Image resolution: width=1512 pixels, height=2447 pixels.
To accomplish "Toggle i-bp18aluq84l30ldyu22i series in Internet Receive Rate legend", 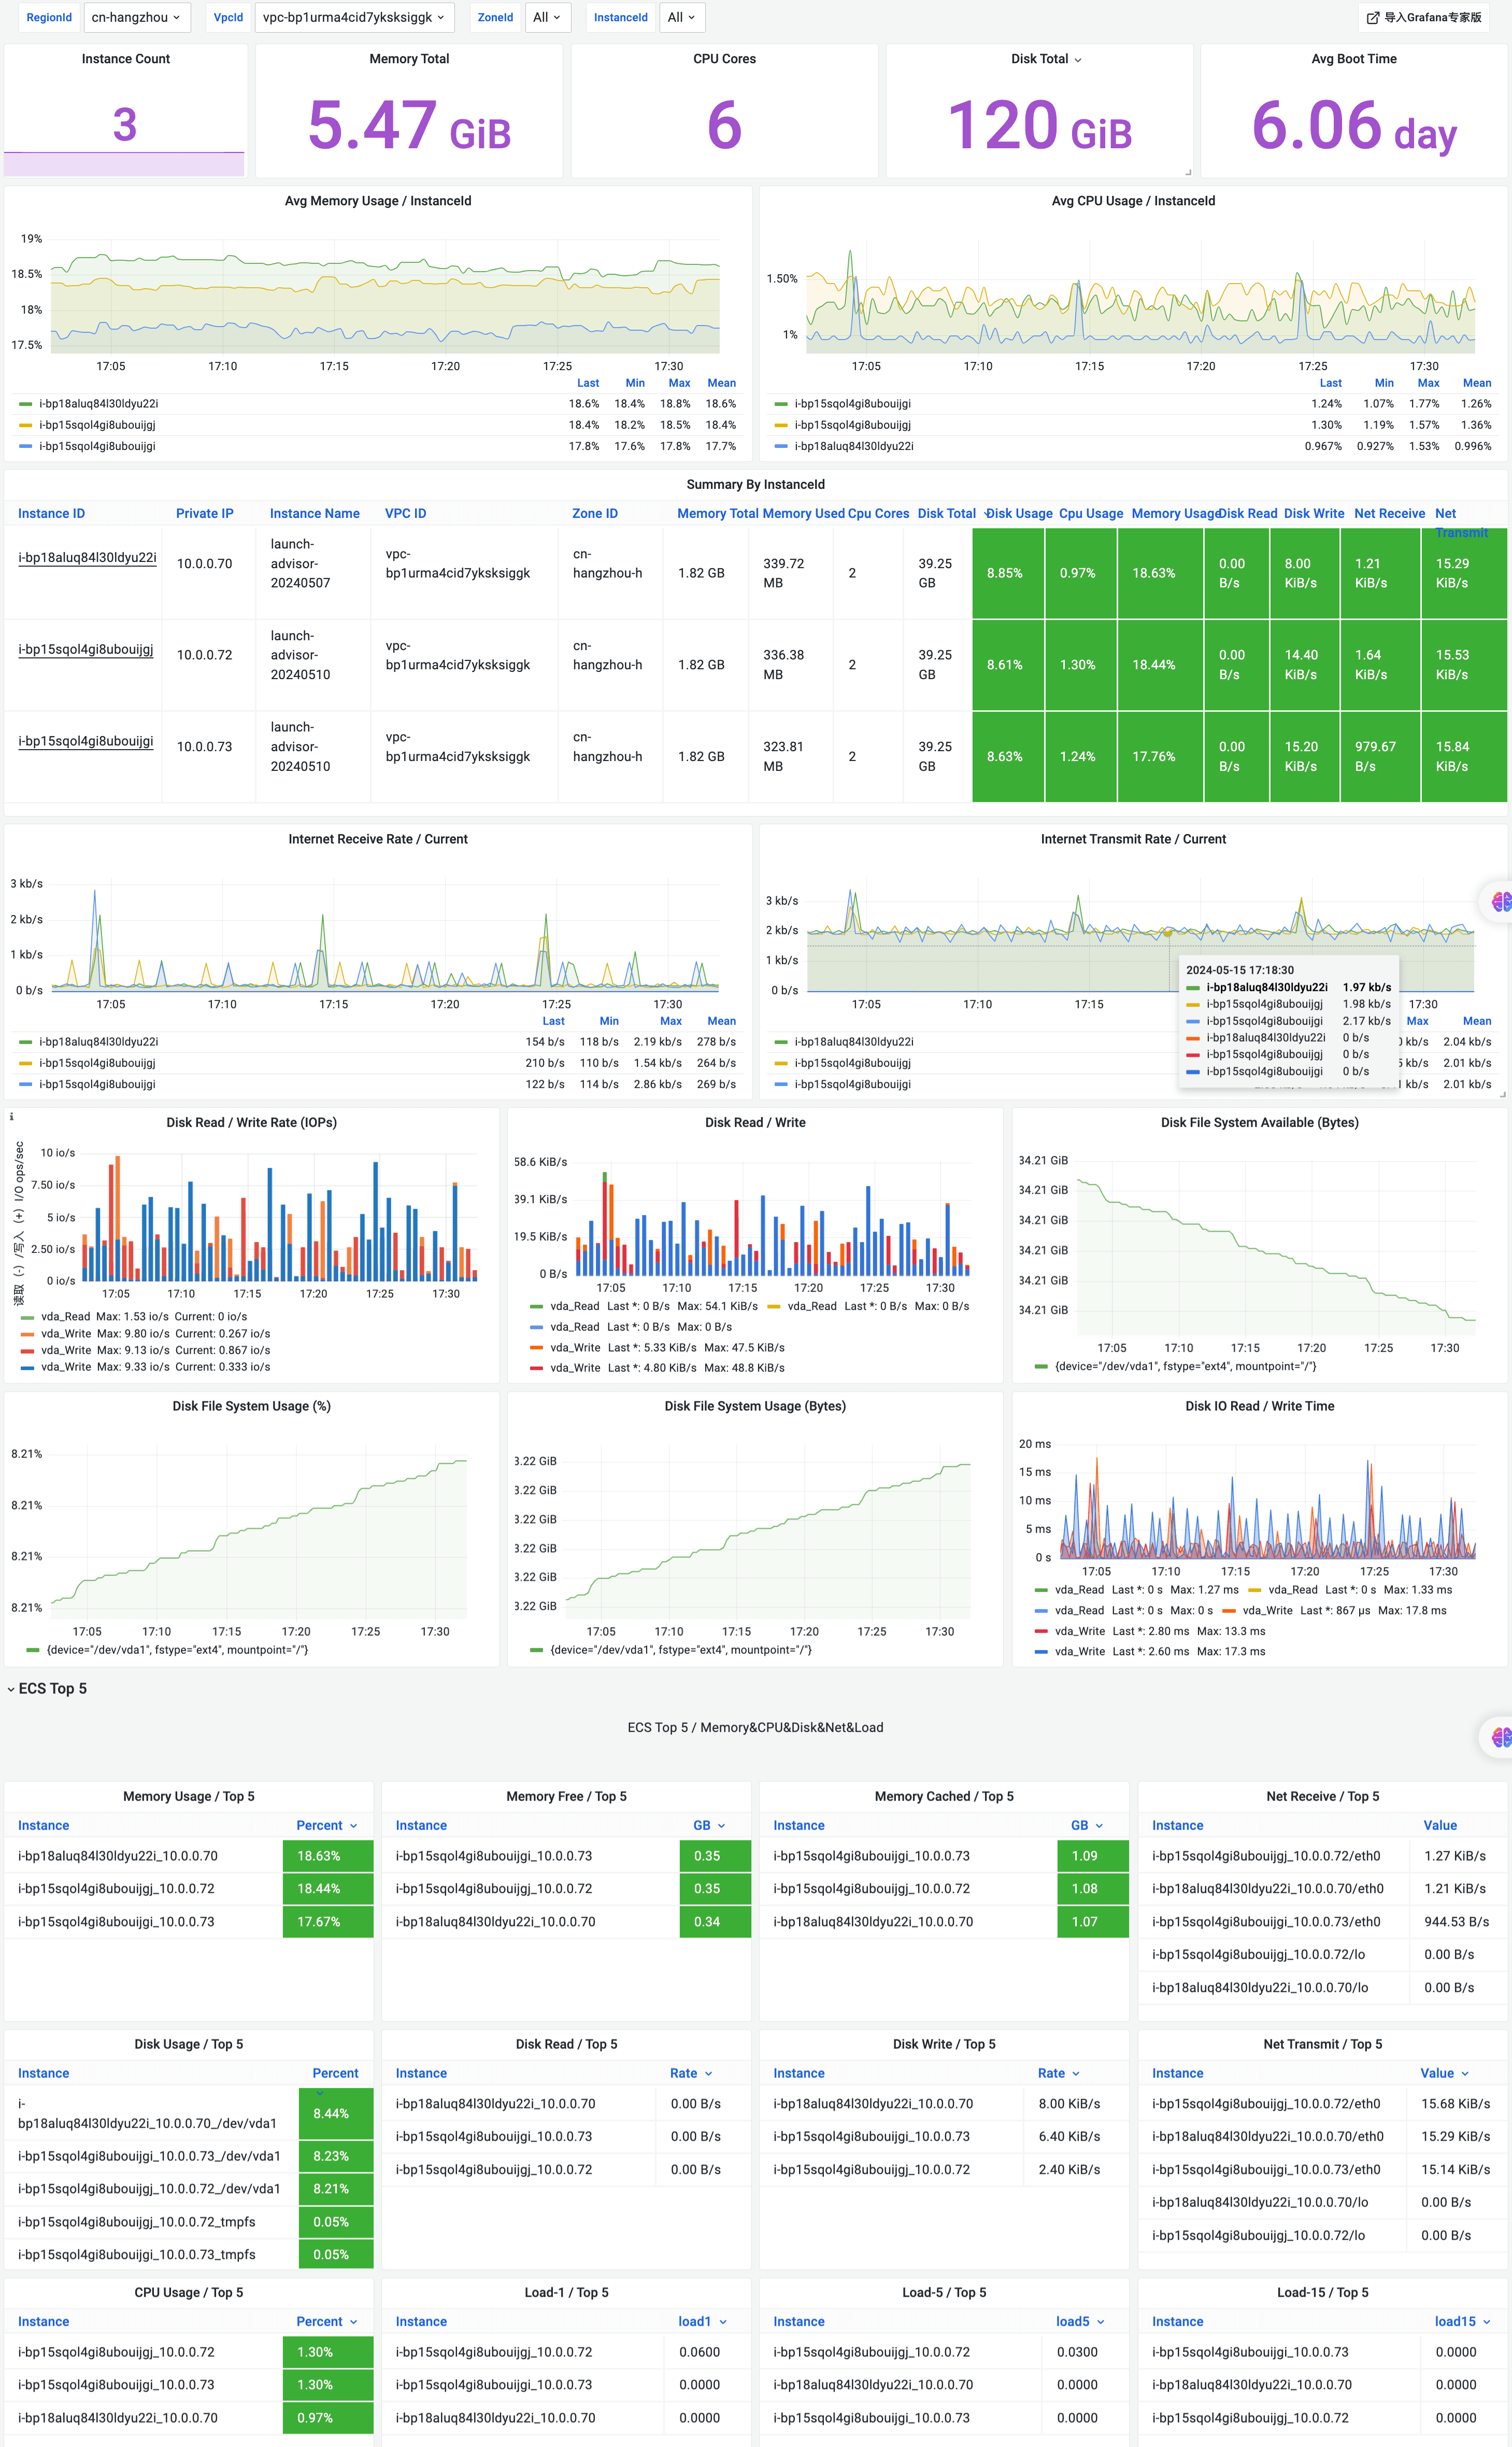I will pos(98,1042).
